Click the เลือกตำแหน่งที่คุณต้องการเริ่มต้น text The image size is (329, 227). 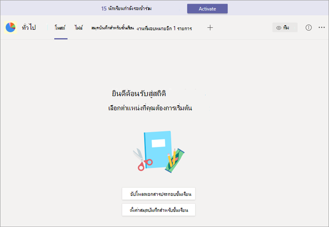coord(150,108)
